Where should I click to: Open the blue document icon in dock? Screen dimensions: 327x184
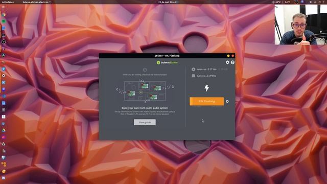(4, 103)
